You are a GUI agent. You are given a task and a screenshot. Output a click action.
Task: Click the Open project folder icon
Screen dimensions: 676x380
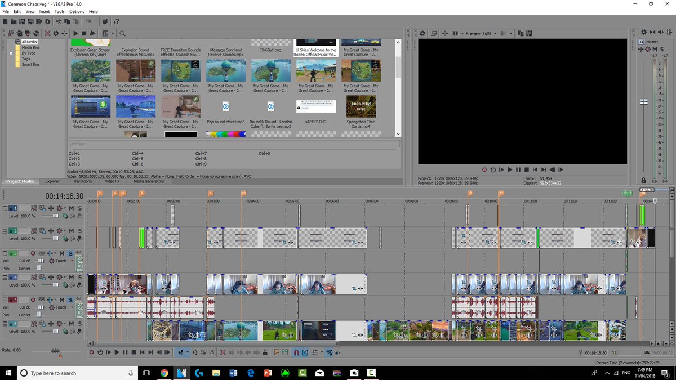(x=14, y=21)
